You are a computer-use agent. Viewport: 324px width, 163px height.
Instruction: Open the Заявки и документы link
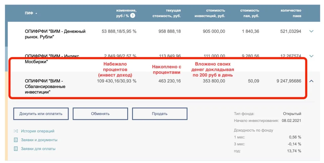(39, 140)
